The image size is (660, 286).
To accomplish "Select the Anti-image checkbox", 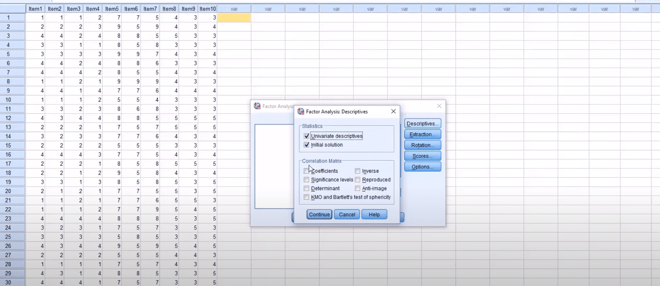I will [x=358, y=188].
